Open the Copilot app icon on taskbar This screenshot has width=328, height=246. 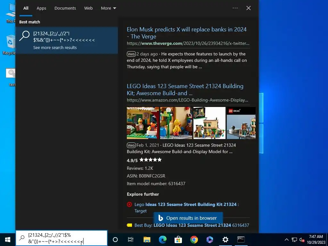(x=209, y=240)
